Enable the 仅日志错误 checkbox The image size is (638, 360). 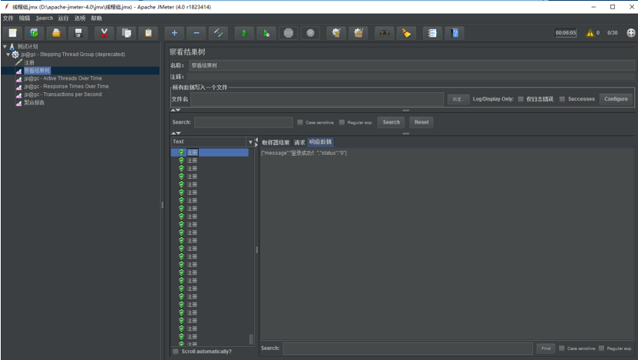click(x=521, y=99)
